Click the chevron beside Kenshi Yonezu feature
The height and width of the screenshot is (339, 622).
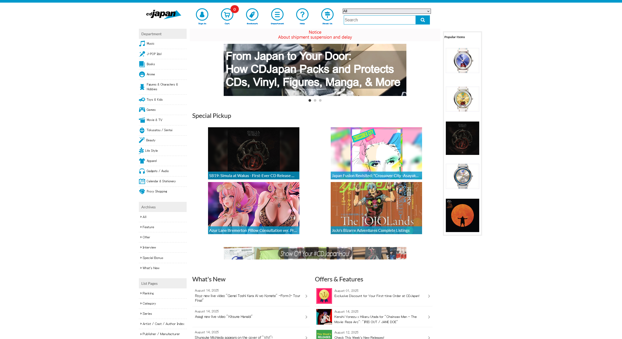429,317
